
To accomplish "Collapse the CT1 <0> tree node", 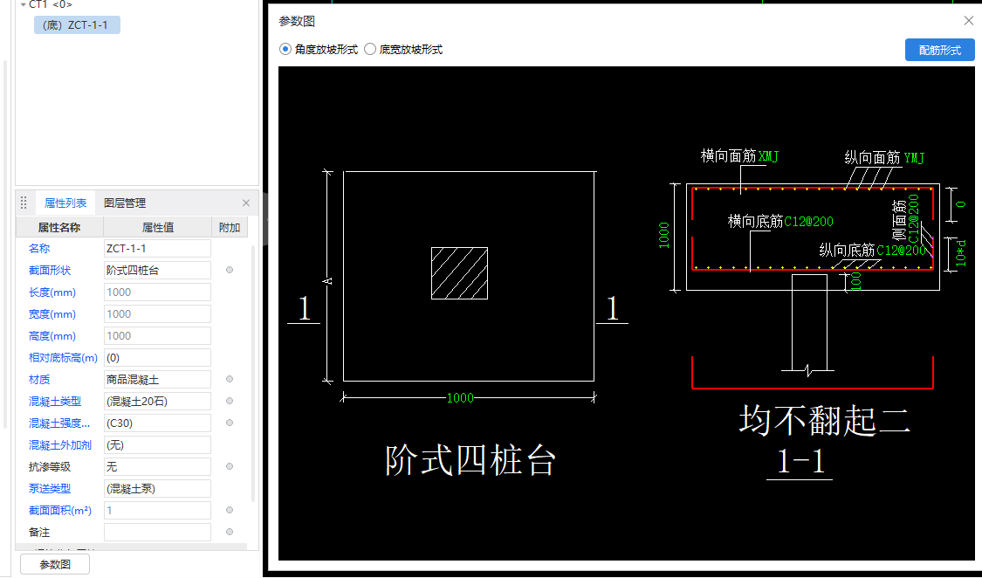I will [x=24, y=5].
